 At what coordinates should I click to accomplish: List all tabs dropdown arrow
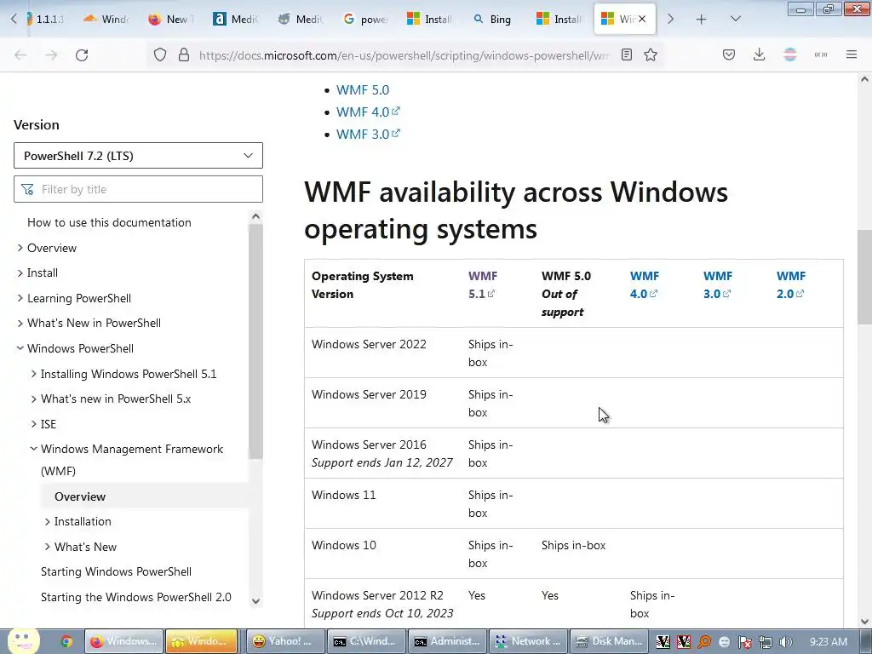point(735,20)
